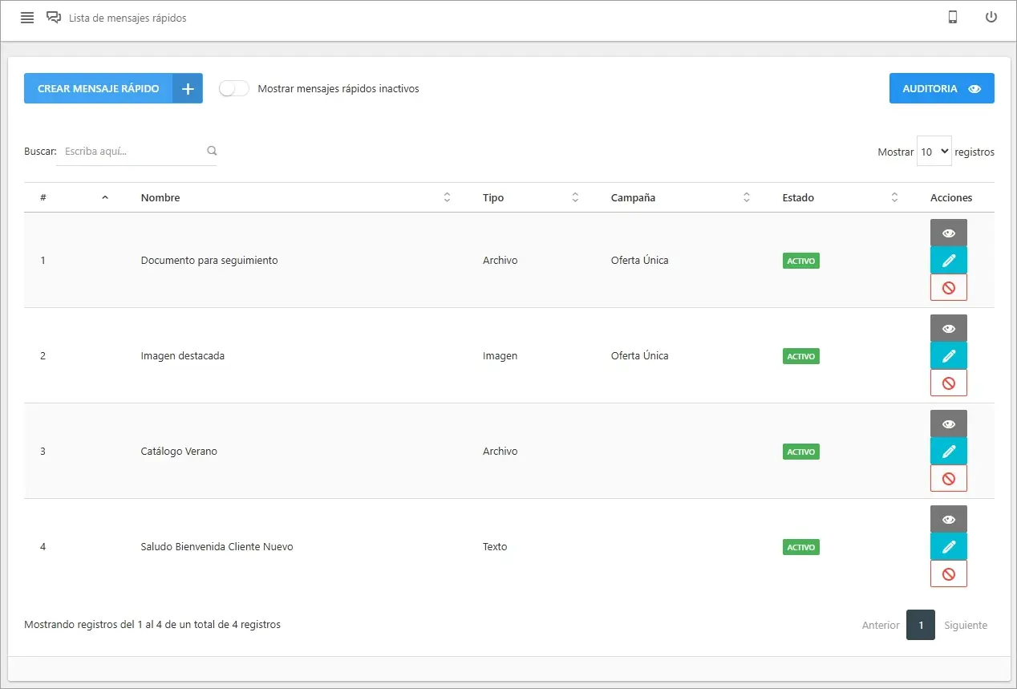View the Documento para seguimiento details
Viewport: 1017px width, 689px height.
point(948,233)
